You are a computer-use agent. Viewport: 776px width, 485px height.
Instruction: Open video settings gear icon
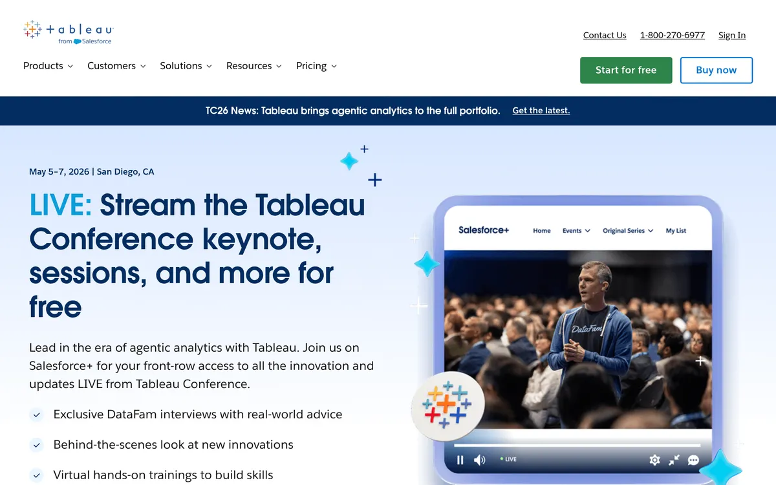(x=654, y=460)
